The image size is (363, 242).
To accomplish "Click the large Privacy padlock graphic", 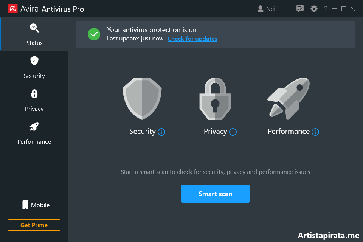I will (x=215, y=98).
